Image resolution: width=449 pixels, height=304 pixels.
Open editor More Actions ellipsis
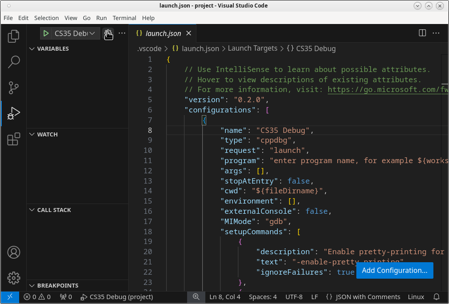pyautogui.click(x=436, y=33)
